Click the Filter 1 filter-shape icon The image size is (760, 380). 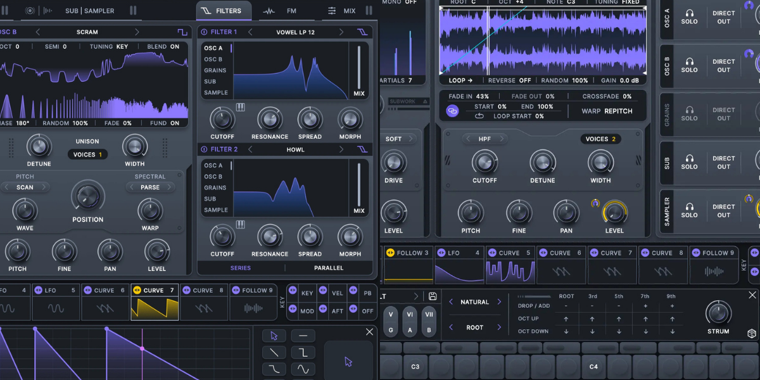pos(362,32)
